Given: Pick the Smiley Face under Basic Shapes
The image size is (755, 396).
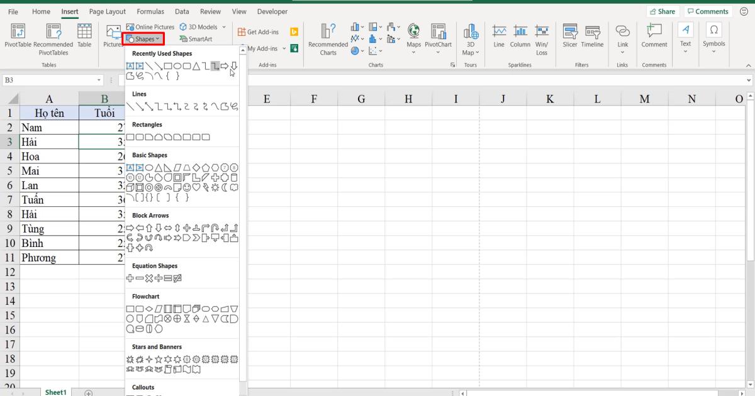Looking at the screenshot, I should 187,187.
